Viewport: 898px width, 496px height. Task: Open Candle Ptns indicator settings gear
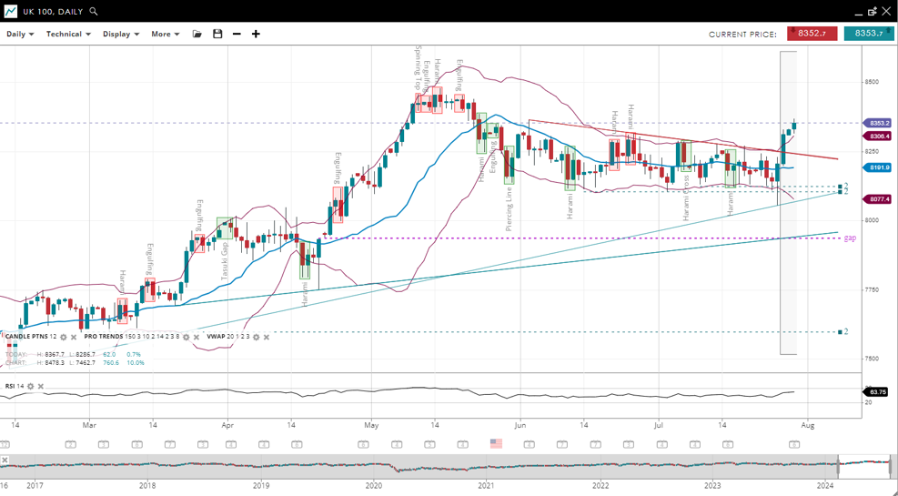click(64, 337)
